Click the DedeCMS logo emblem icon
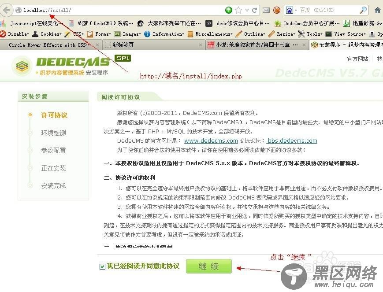383x292 pixels. click(22, 66)
